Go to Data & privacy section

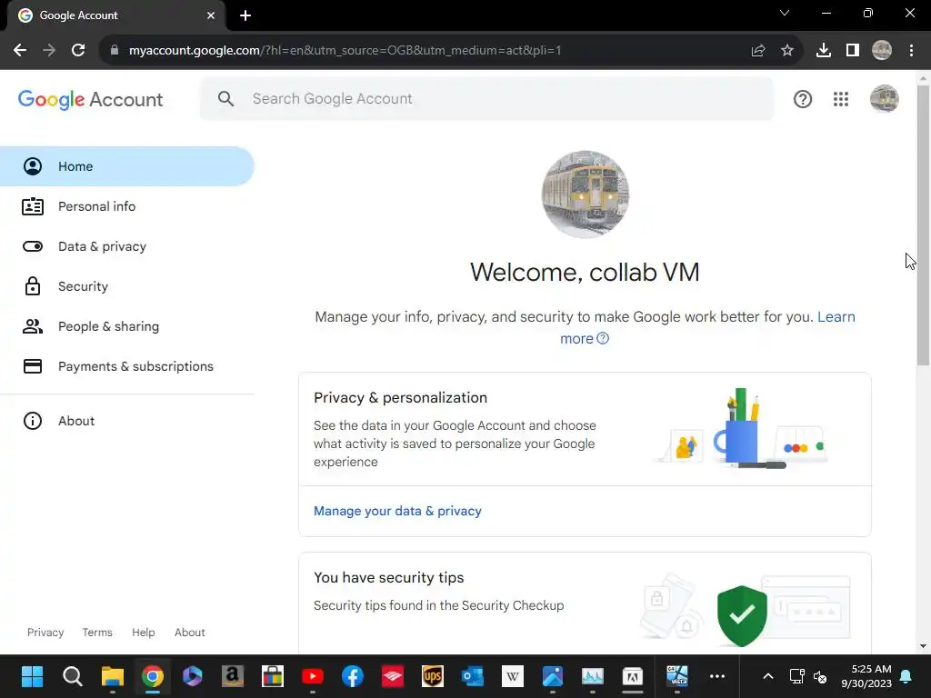(x=126, y=246)
